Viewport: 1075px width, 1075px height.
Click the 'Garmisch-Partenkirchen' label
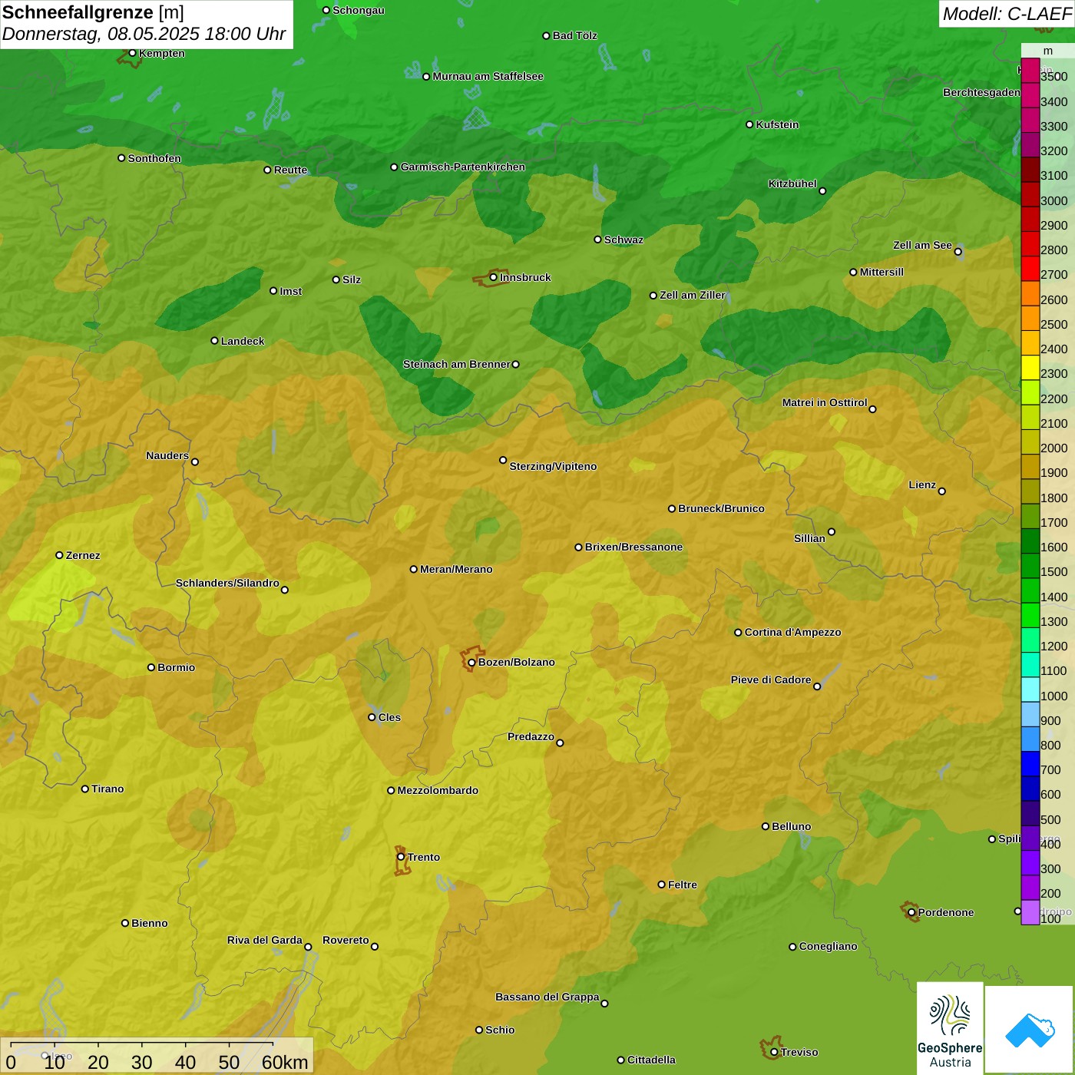[463, 167]
